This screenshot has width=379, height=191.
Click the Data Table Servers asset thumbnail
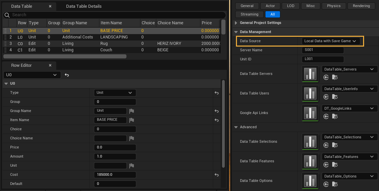click(310, 74)
